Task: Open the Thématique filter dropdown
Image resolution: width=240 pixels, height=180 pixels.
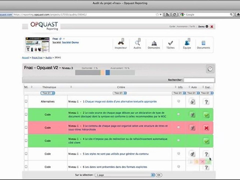Action: pyautogui.click(x=48, y=93)
